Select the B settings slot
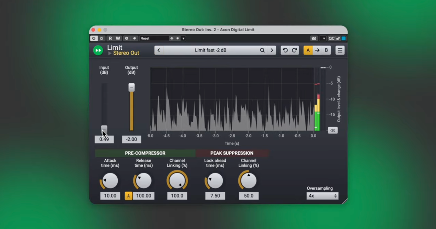This screenshot has height=229, width=436. pos(326,50)
